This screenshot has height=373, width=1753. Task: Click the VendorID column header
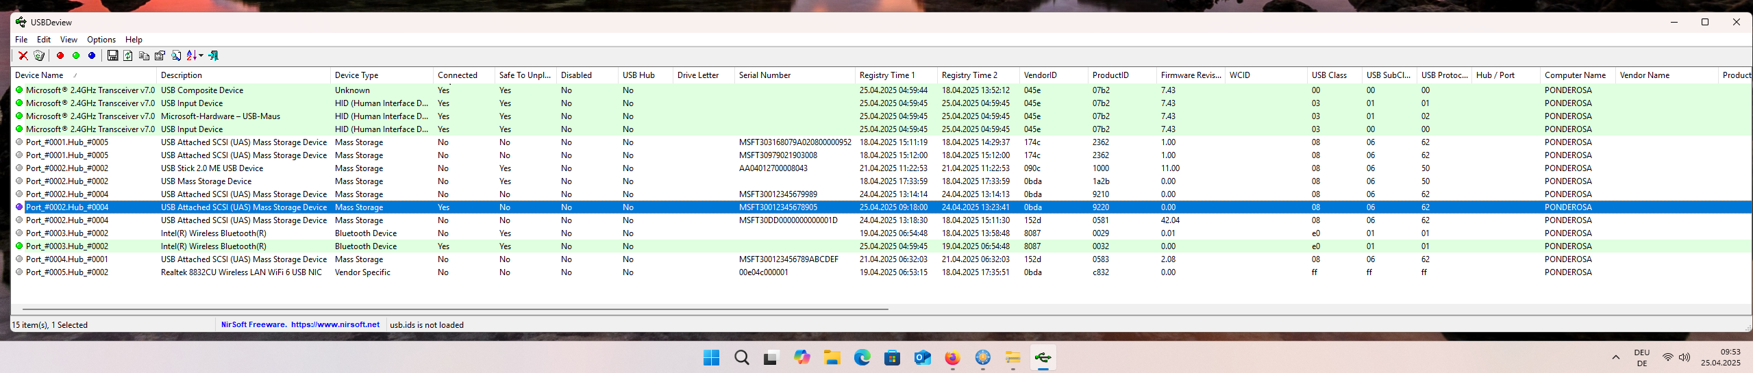click(1054, 75)
